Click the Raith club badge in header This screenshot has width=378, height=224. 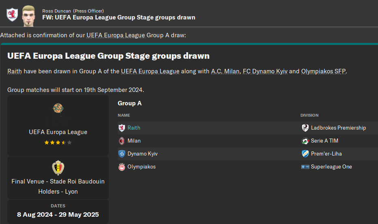[x=12, y=14]
